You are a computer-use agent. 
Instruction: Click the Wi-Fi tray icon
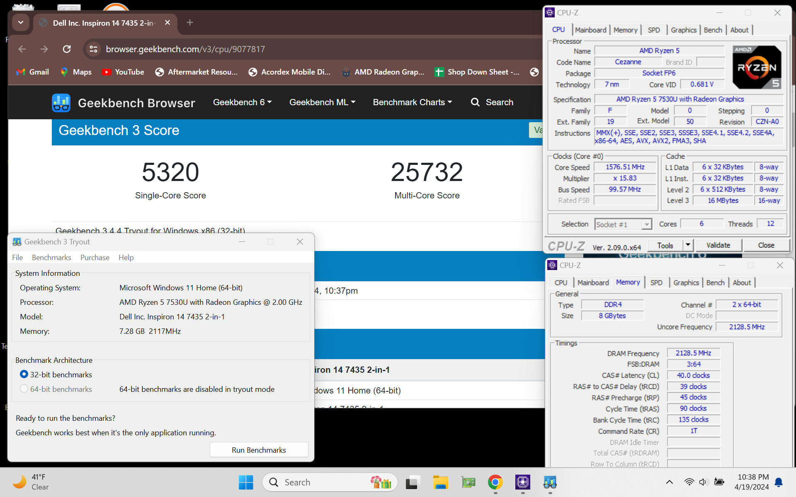689,482
